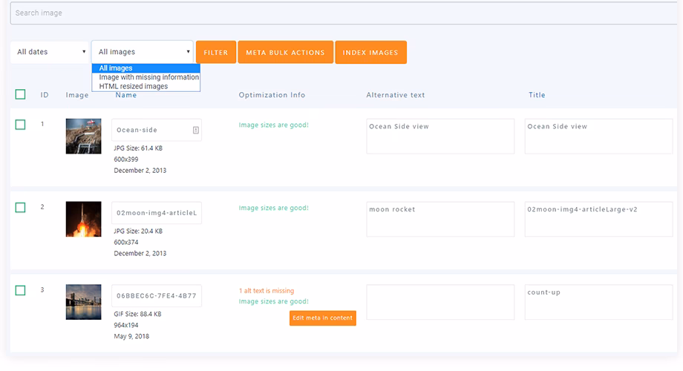Screen dimensions: 683x371
Task: Sort by the Name column header
Action: coord(126,95)
